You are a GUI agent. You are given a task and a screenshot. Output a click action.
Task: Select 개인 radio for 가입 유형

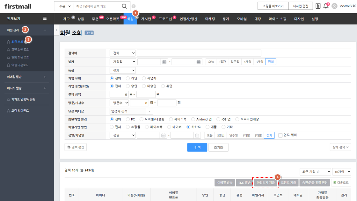tap(128, 78)
